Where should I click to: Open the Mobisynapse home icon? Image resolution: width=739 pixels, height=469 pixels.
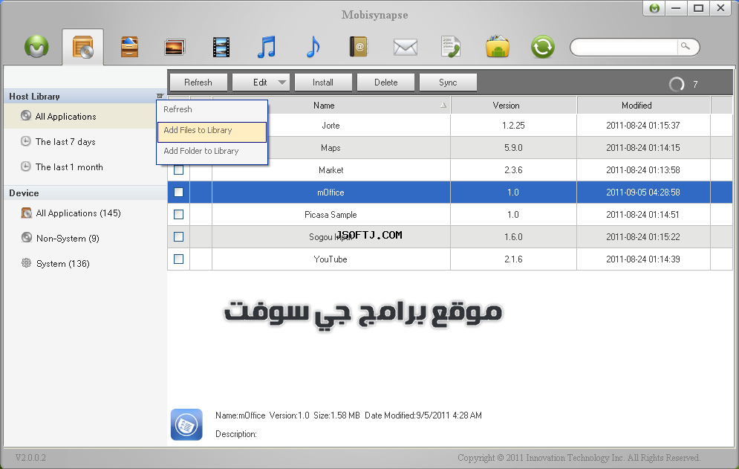click(x=36, y=47)
